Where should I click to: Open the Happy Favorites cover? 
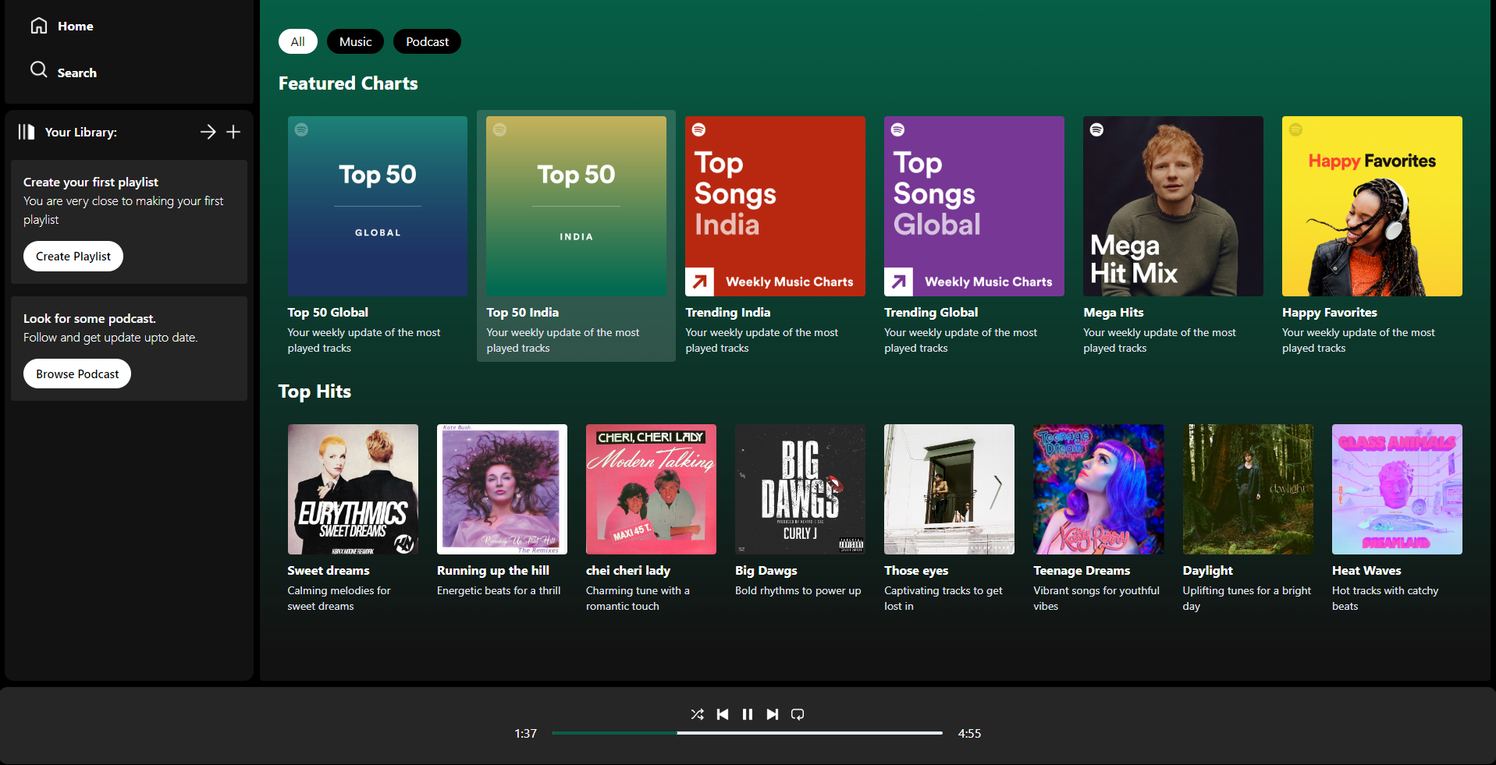1372,206
